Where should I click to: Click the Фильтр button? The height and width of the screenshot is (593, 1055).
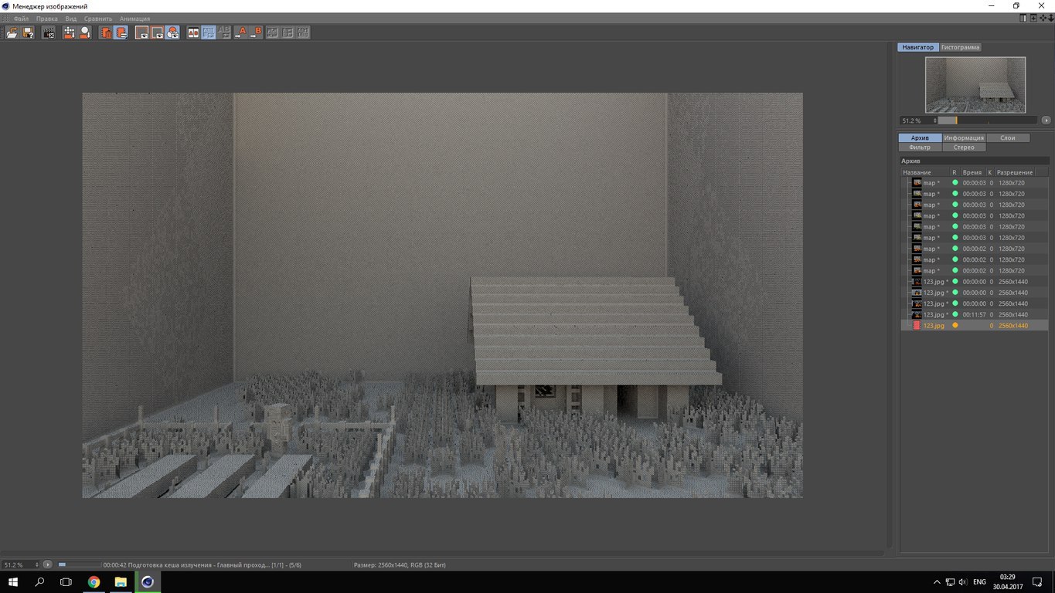pyautogui.click(x=919, y=147)
